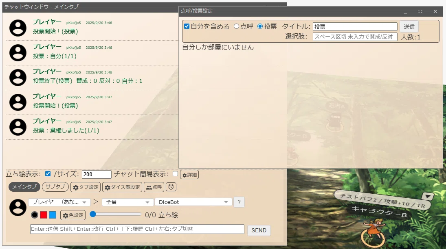This screenshot has height=249, width=446.
Task: Click avatar icon beside '投票：自分(1/1)' message
Action: click(18, 53)
